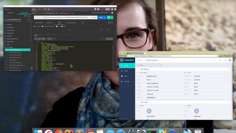The image size is (236, 133).
Task: Open Terminal from the dock
Action: pyautogui.click(x=152, y=132)
